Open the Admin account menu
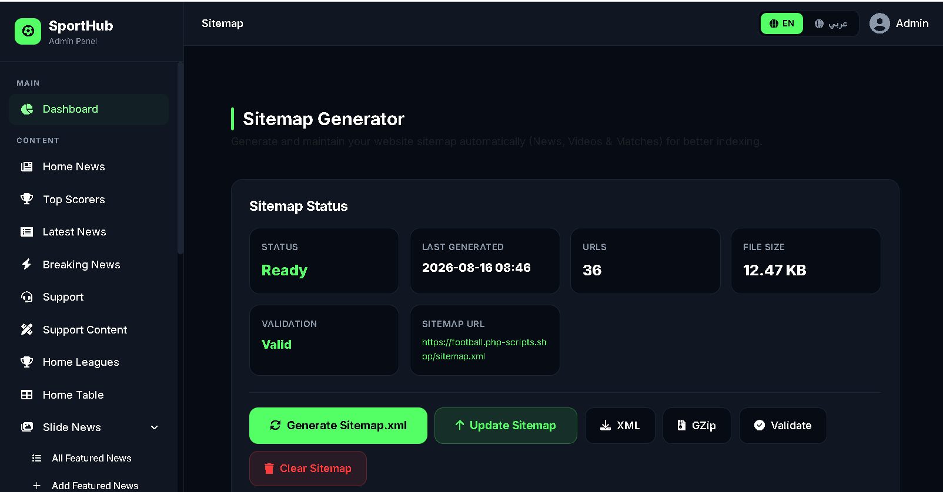The height and width of the screenshot is (492, 943). coord(899,23)
